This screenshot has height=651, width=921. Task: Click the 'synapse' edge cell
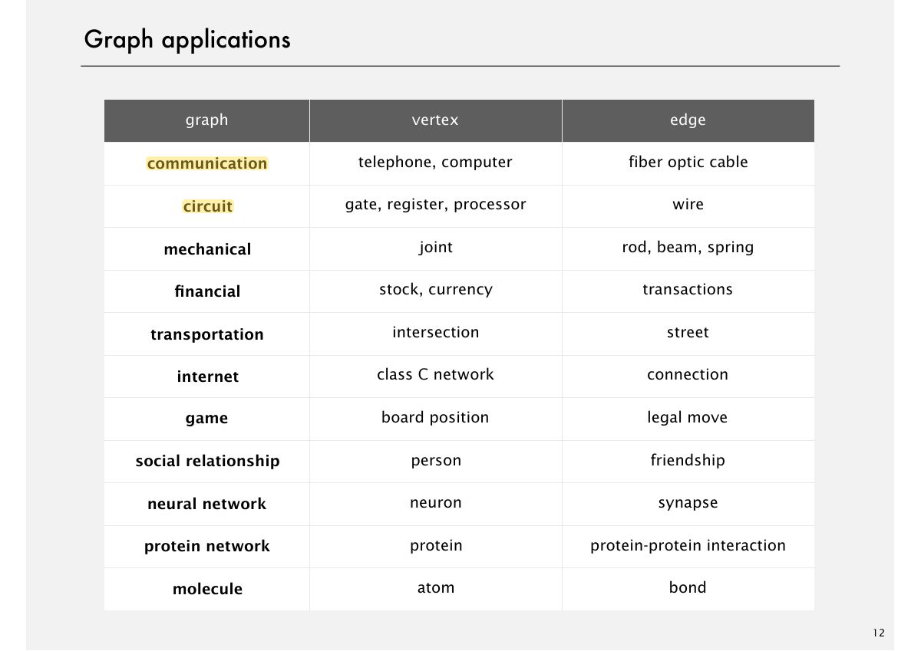688,504
